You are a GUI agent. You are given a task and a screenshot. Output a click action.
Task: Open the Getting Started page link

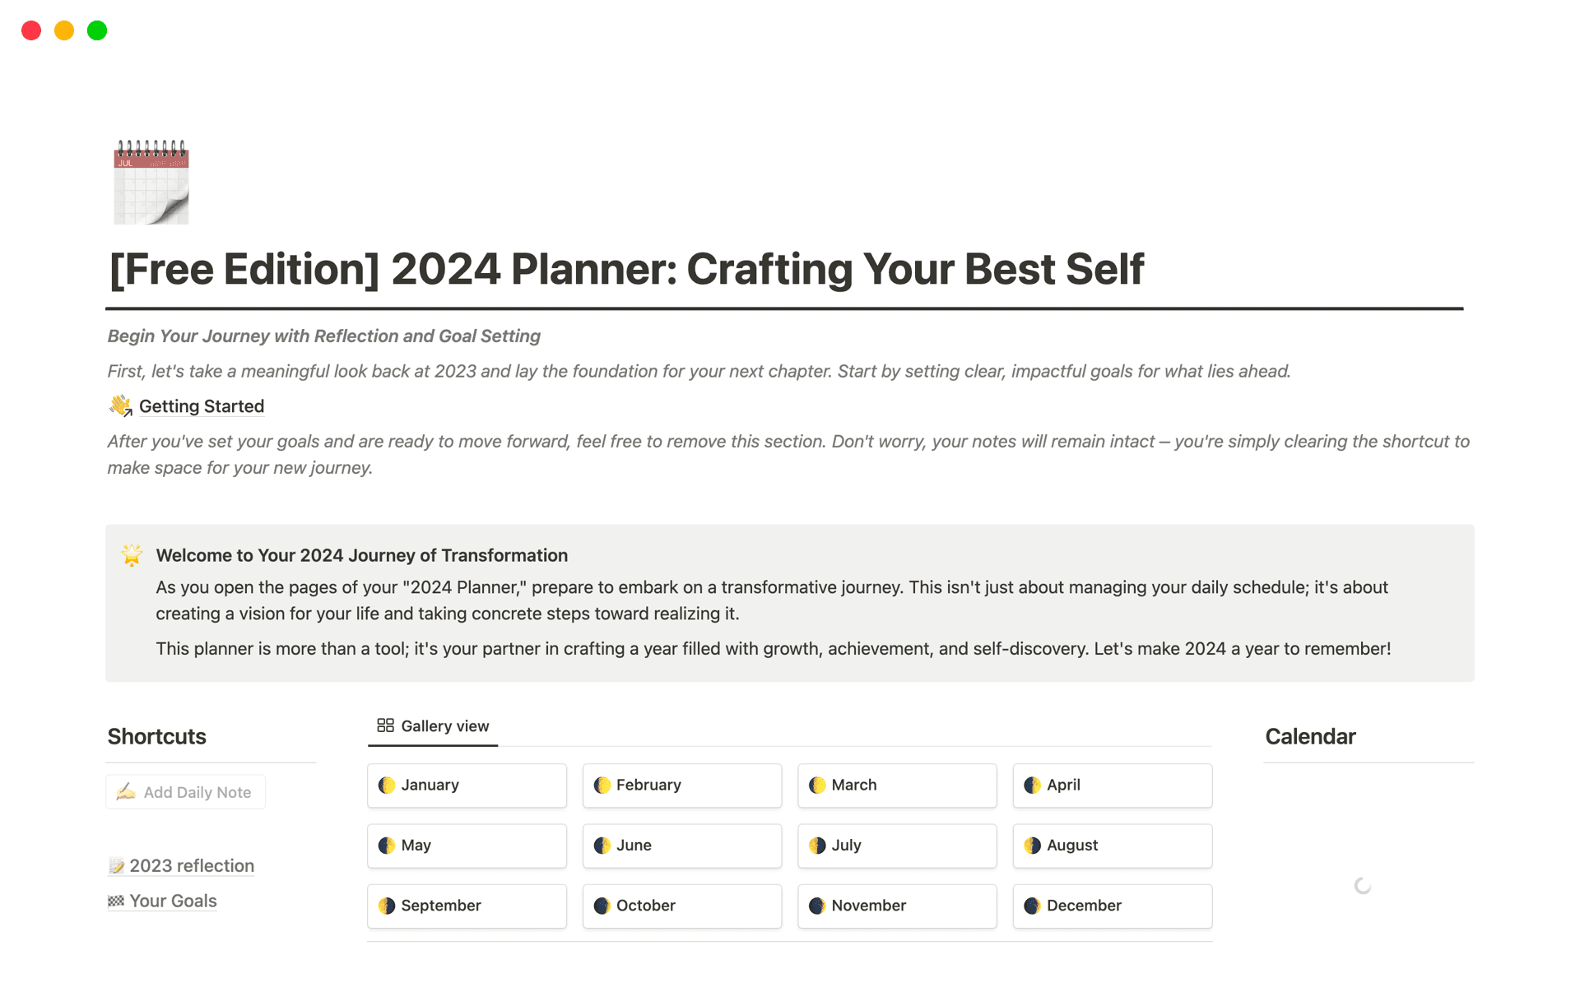tap(202, 406)
